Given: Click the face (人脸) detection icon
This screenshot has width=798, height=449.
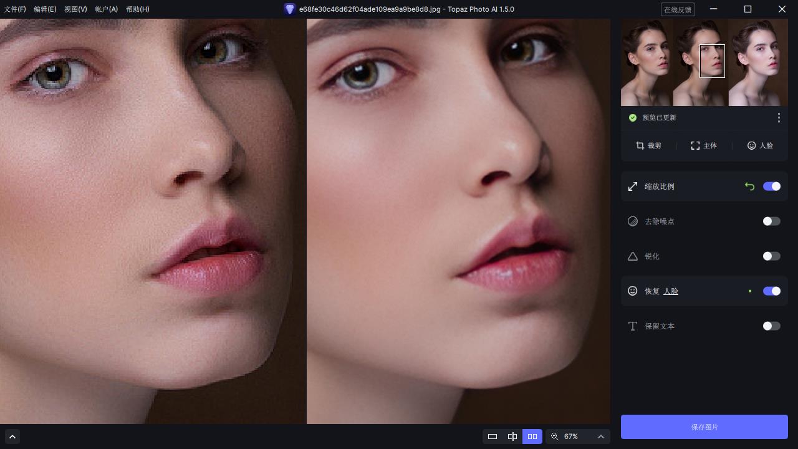Looking at the screenshot, I should click(751, 145).
